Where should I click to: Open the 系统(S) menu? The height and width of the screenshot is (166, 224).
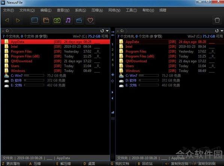click(80, 10)
